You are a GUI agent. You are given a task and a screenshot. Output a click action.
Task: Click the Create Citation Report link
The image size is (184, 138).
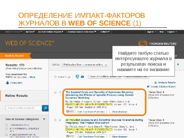[163, 86]
